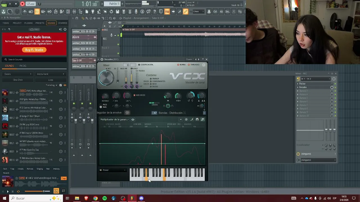Add a new pattern with plus button
This screenshot has height=202, width=360.
point(123,4)
